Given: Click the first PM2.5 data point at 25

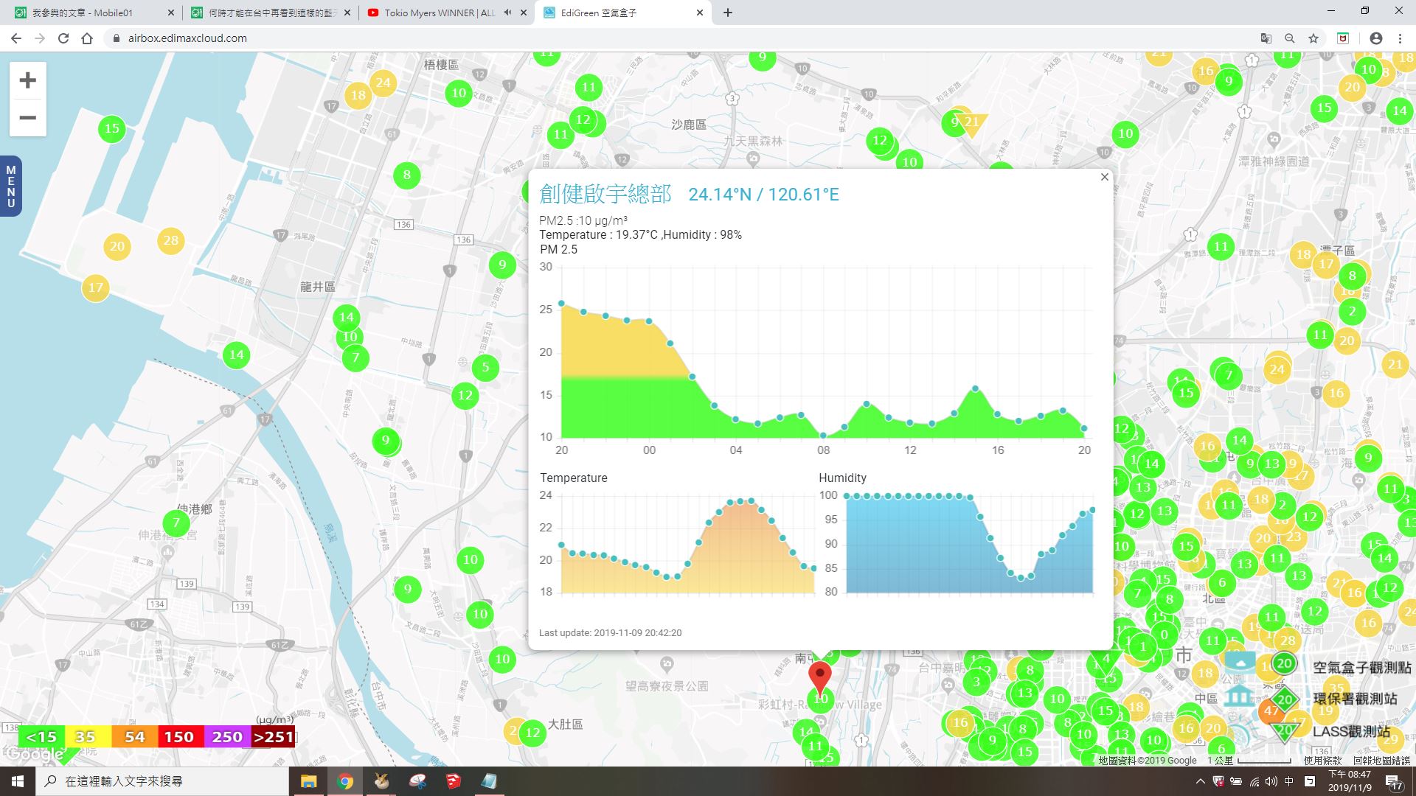Looking at the screenshot, I should click(x=561, y=303).
